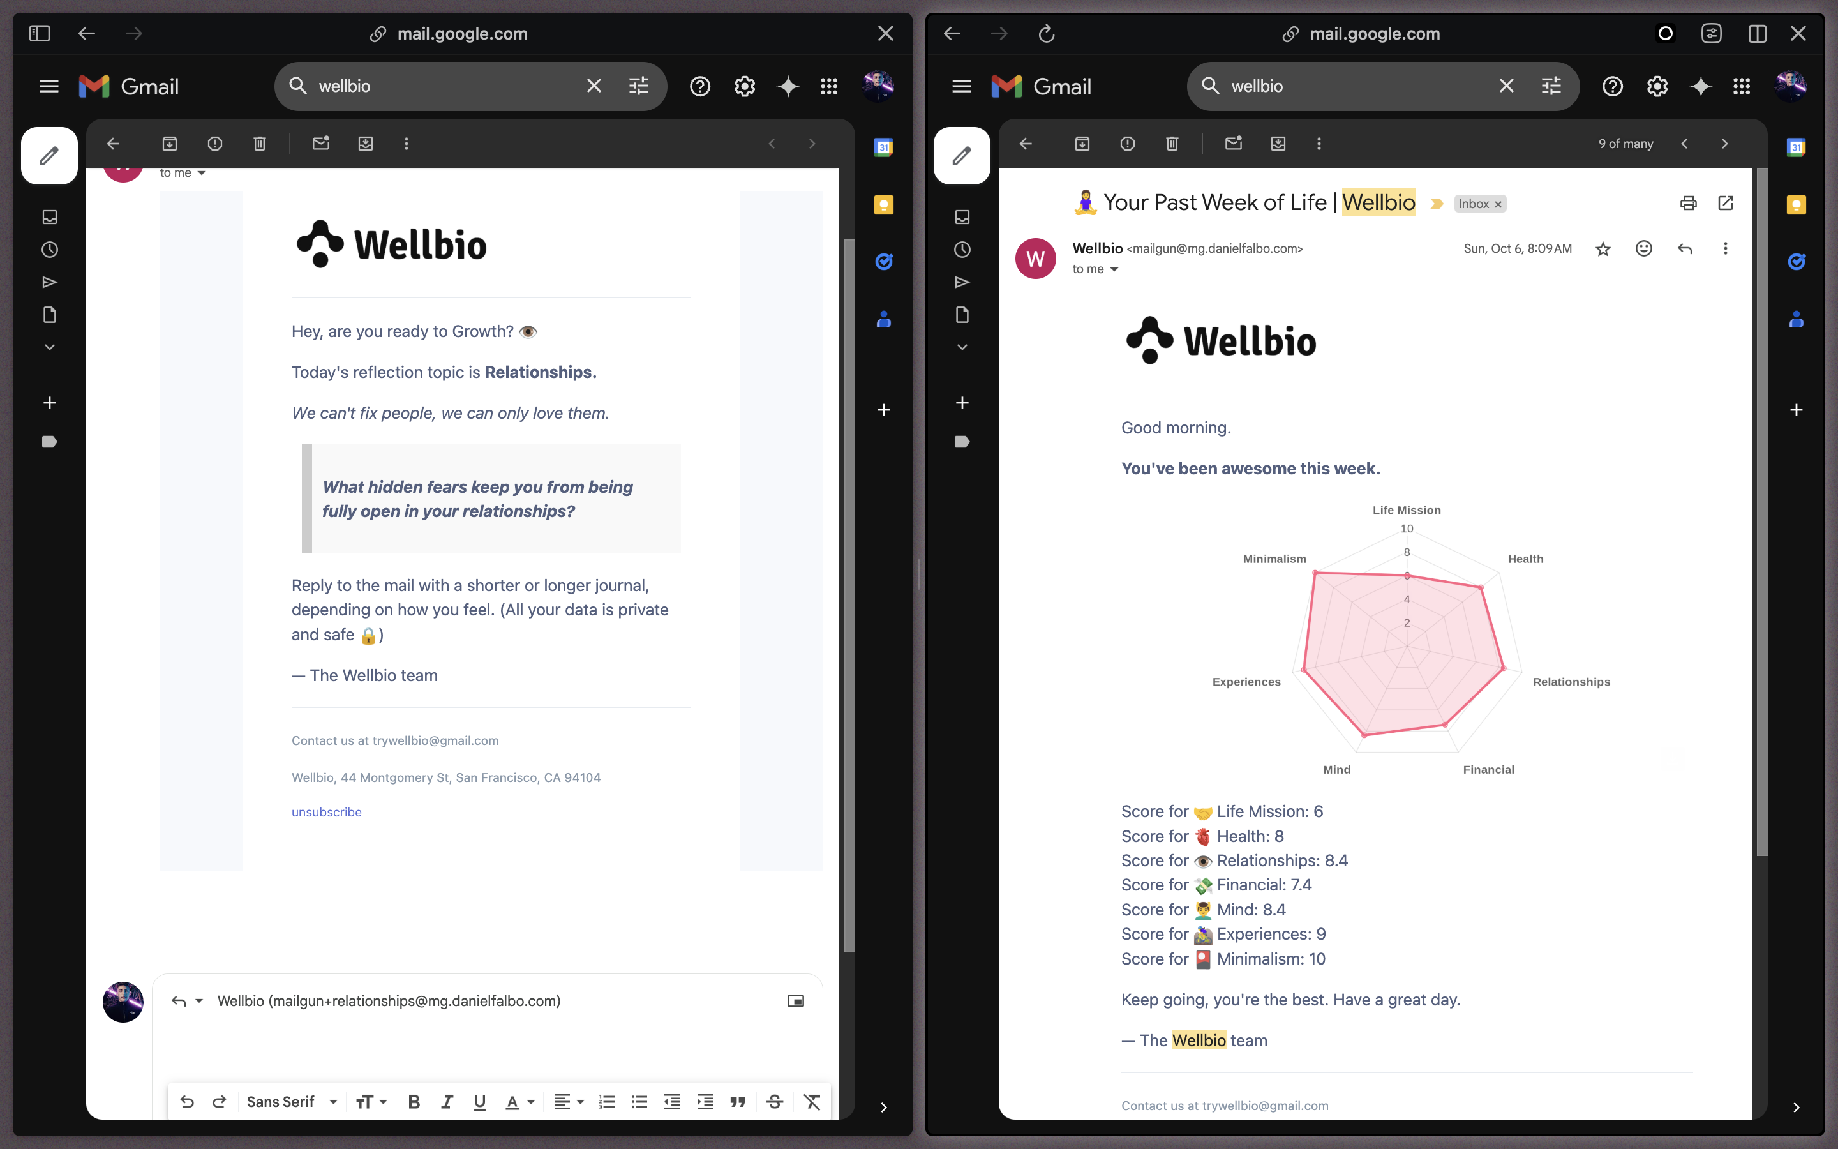
Task: Print the Wellbio weekly email
Action: [x=1687, y=203]
